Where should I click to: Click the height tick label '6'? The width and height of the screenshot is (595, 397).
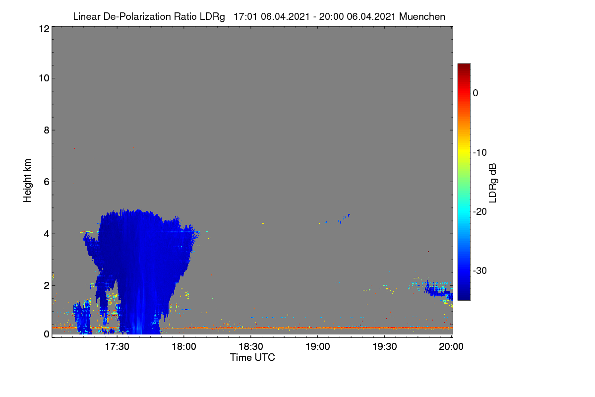(x=46, y=182)
